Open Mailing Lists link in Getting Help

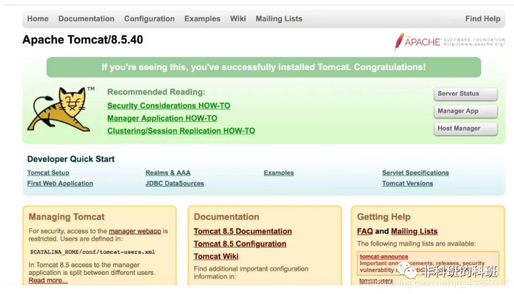(414, 231)
